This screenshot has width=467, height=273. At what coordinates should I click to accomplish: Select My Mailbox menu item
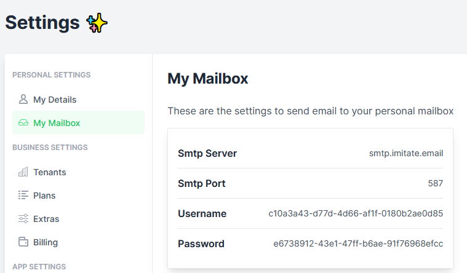click(78, 122)
